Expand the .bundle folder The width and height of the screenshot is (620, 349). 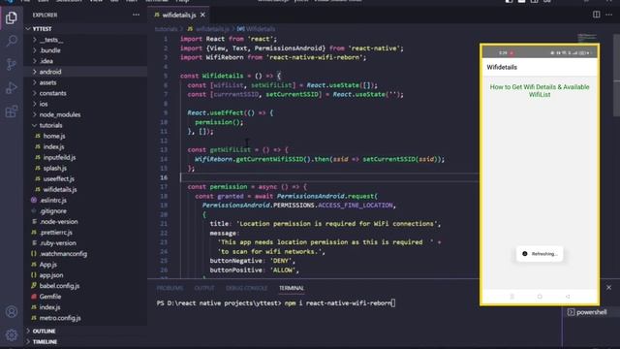click(x=85, y=50)
